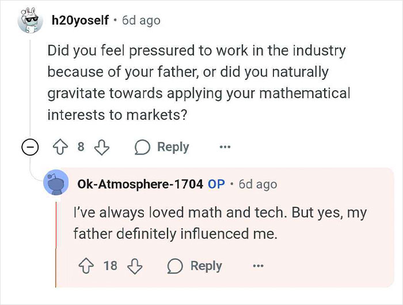Downvote h20yoself's comment

point(102,147)
